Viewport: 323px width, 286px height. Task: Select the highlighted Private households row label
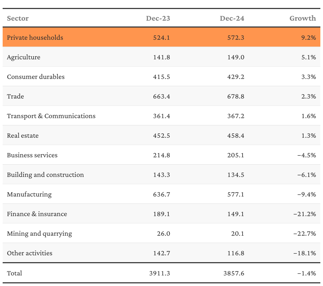[35, 38]
